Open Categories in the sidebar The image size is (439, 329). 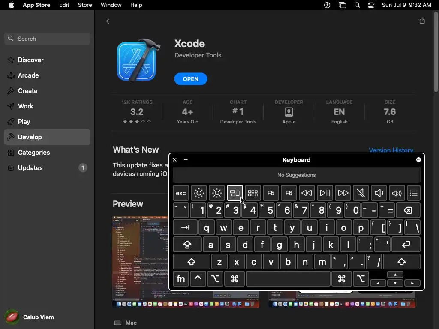pos(47,153)
